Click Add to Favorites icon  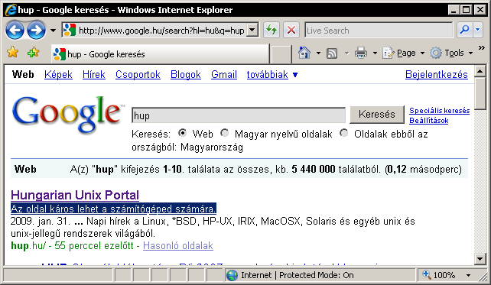pos(33,53)
